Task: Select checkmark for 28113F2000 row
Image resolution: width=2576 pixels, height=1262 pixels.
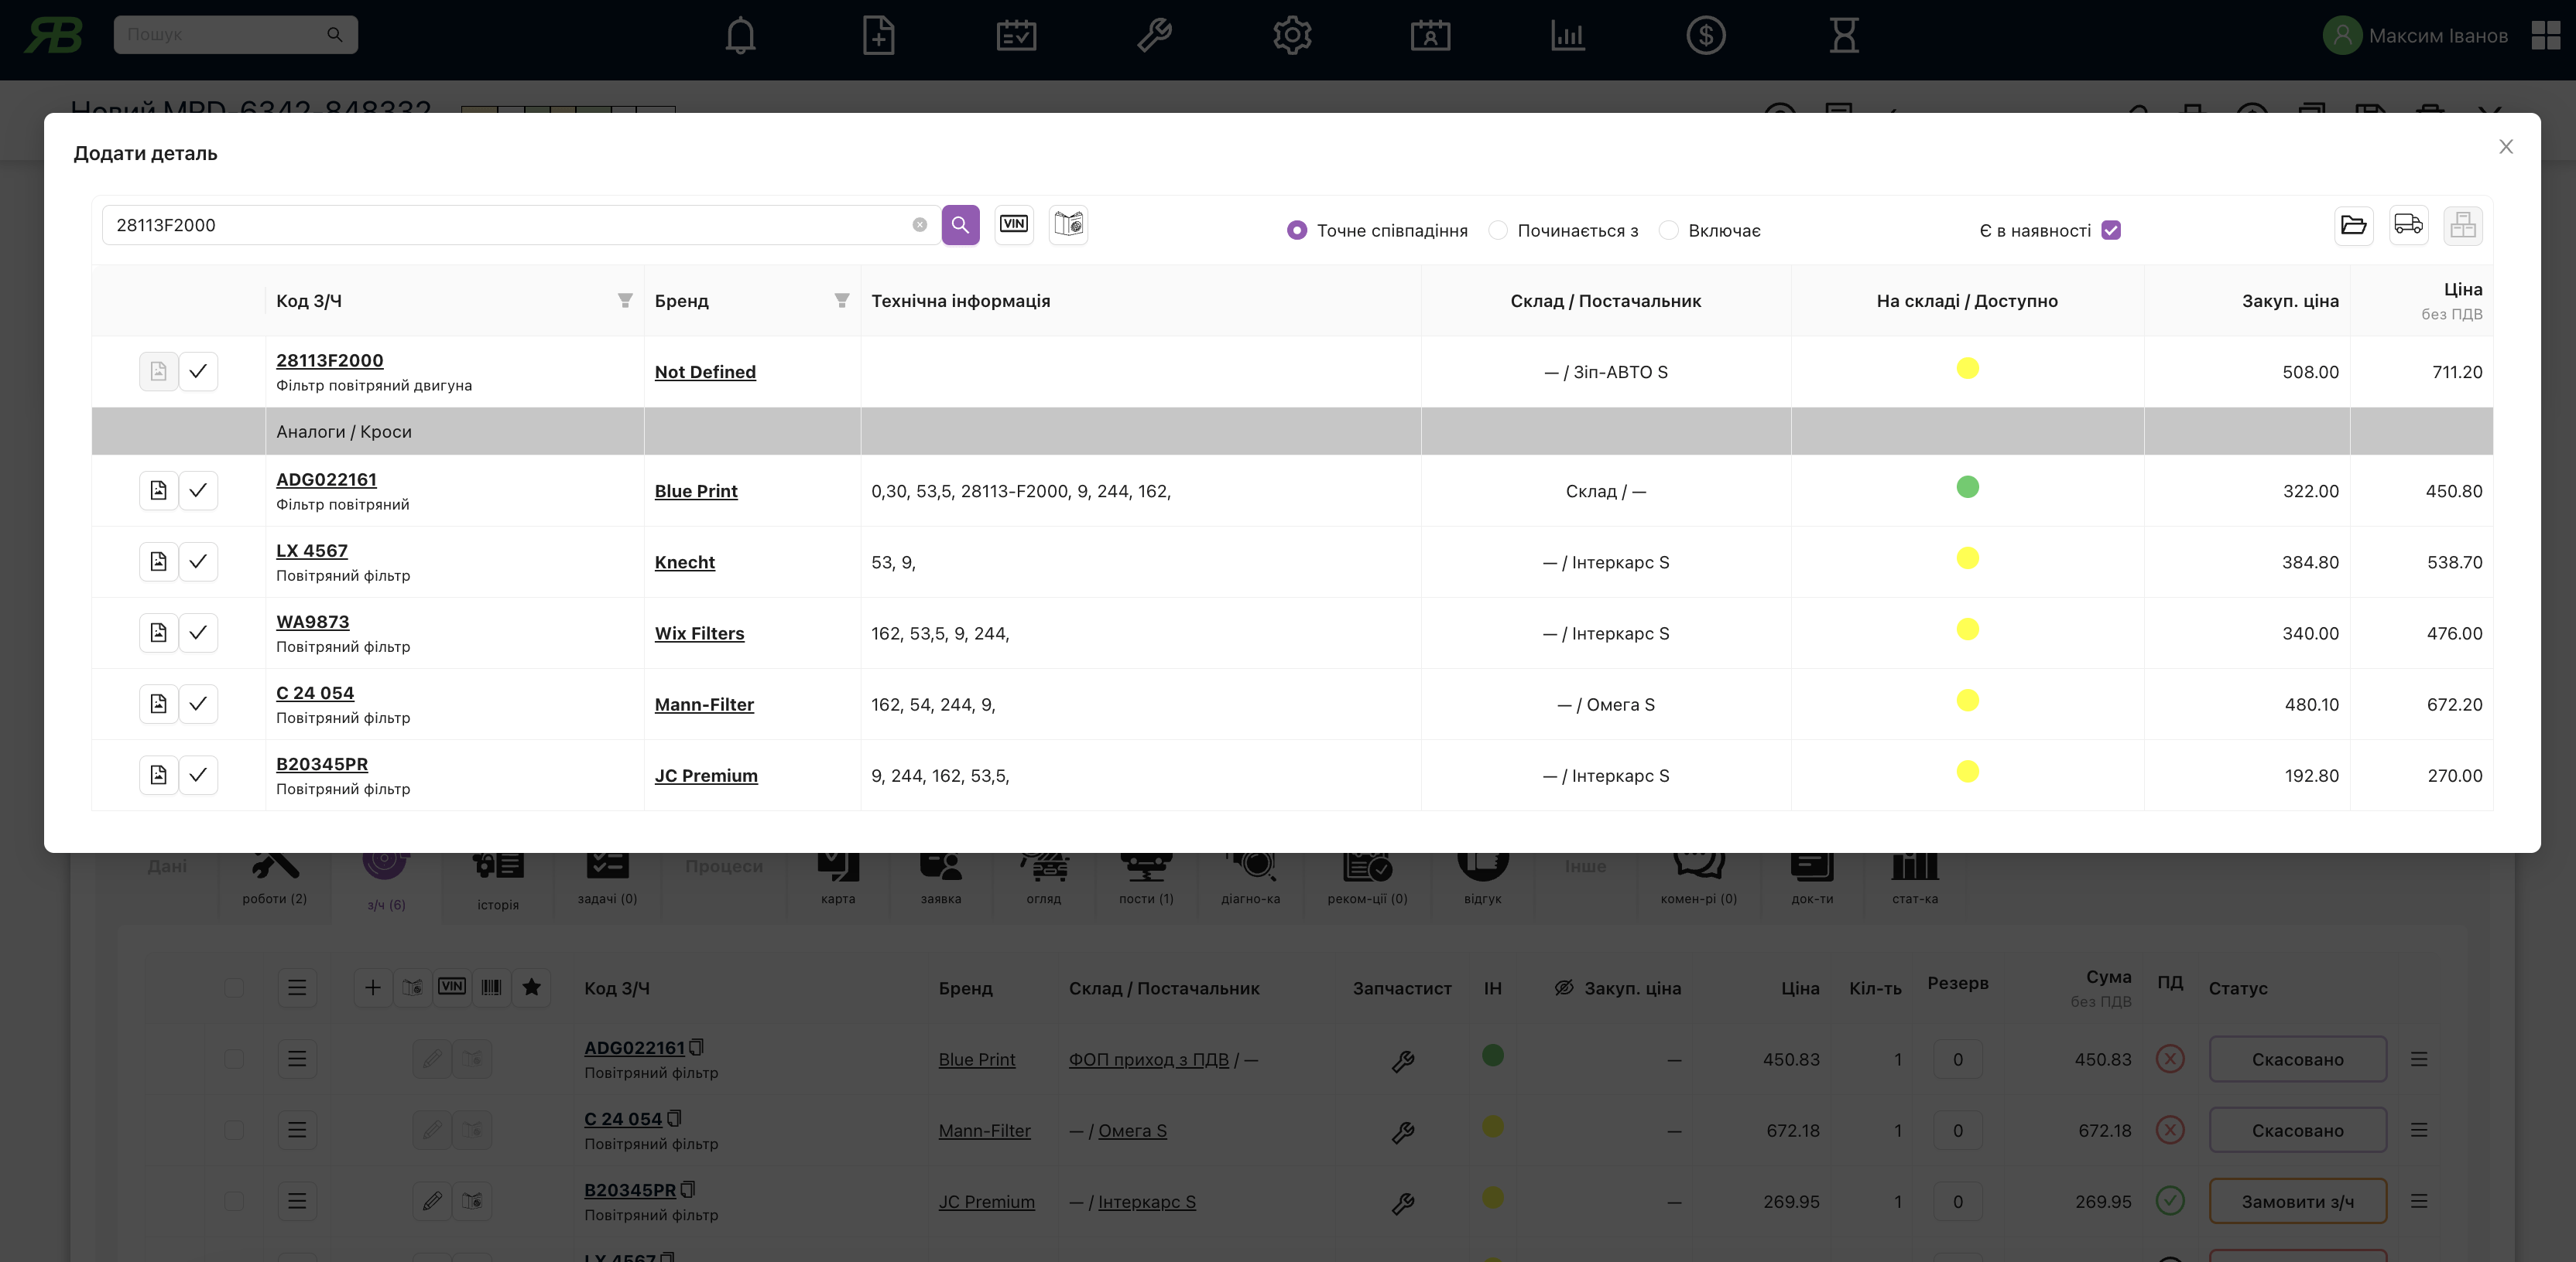Action: coord(198,372)
